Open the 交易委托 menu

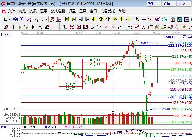(108, 11)
